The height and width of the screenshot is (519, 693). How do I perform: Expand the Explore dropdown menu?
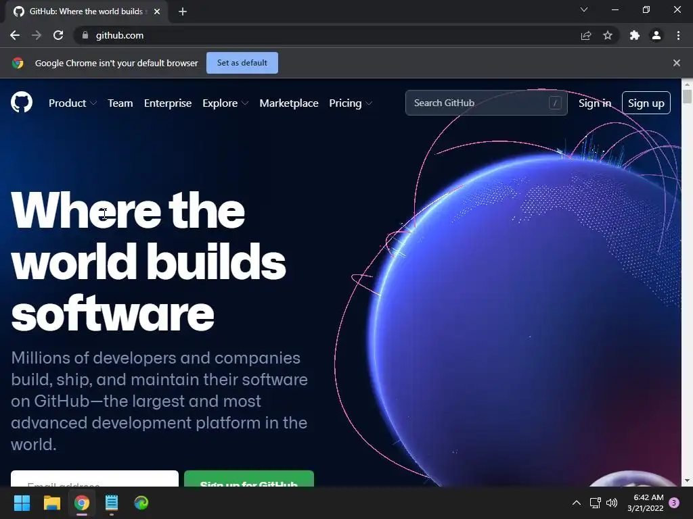point(225,103)
